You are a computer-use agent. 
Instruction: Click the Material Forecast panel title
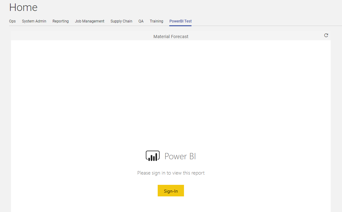pos(171,37)
